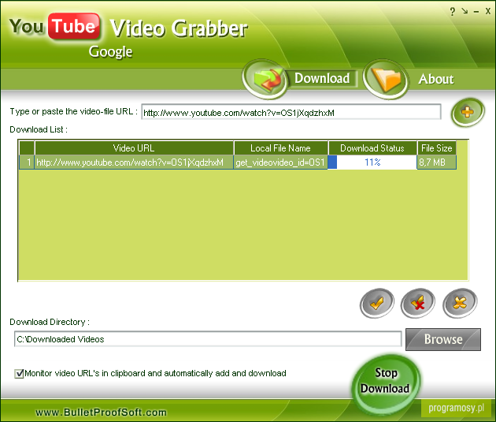Viewport: 496px width, 422px height.
Task: Click the File Size column header
Action: click(436, 148)
